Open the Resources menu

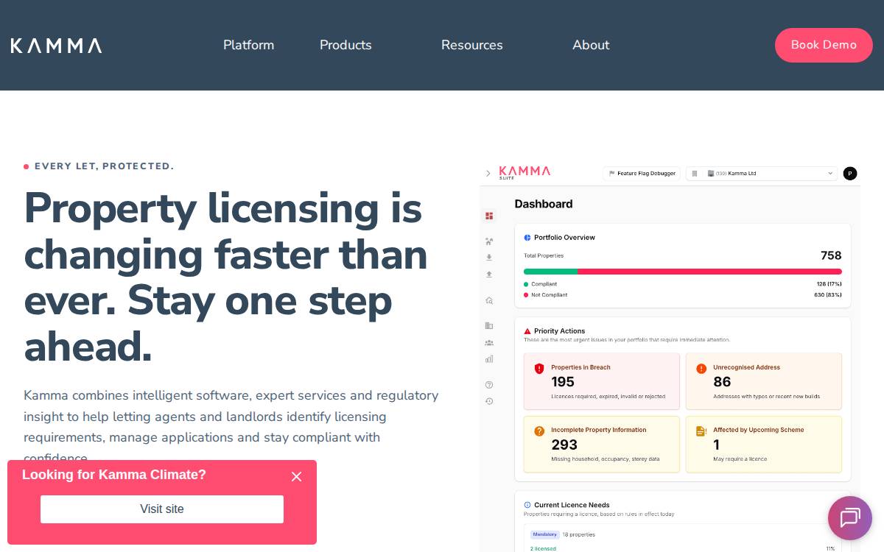pos(472,45)
